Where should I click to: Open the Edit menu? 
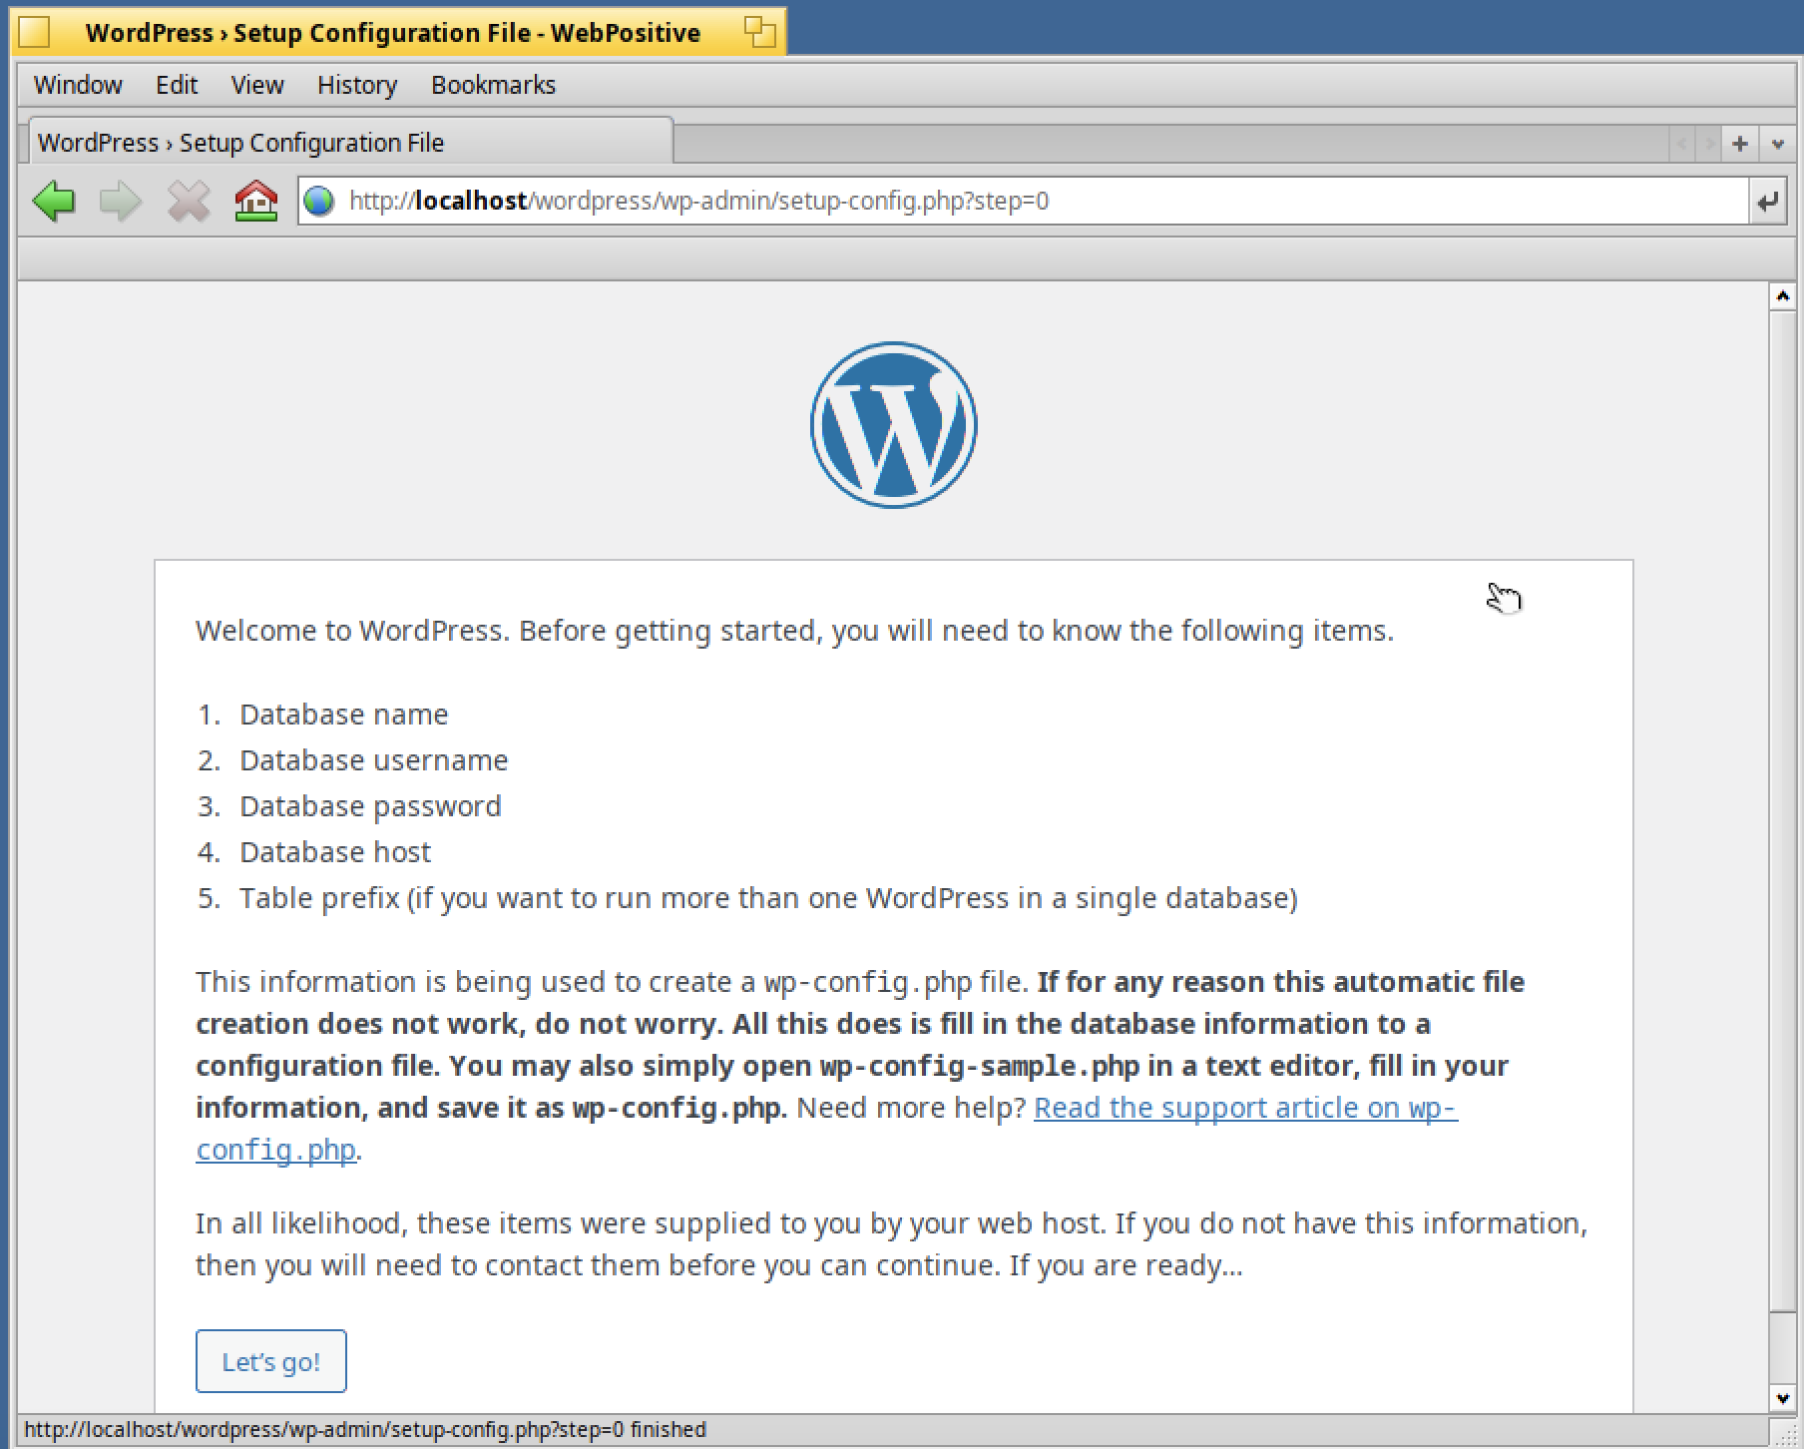(x=177, y=85)
